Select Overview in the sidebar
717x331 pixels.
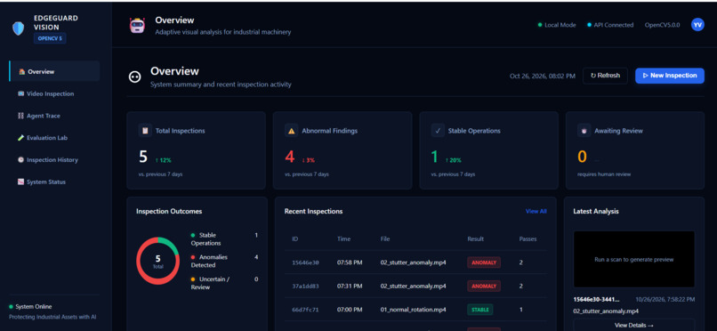[x=54, y=71]
